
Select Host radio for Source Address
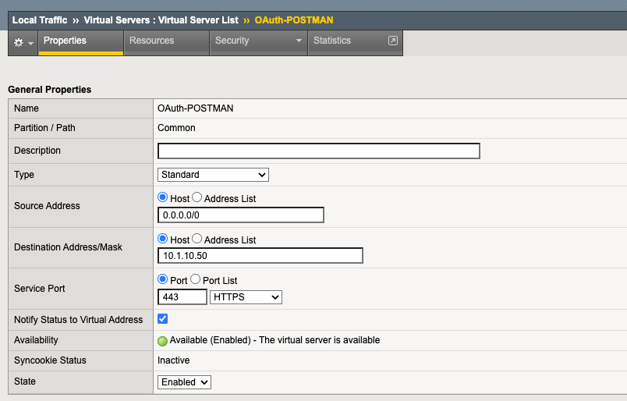163,198
